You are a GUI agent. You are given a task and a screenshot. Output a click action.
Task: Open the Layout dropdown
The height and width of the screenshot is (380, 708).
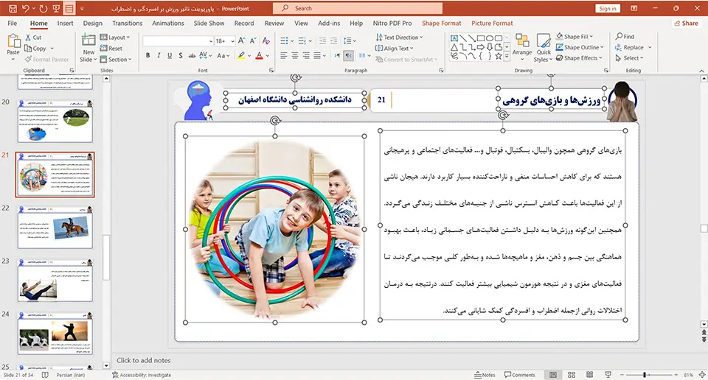click(x=115, y=38)
